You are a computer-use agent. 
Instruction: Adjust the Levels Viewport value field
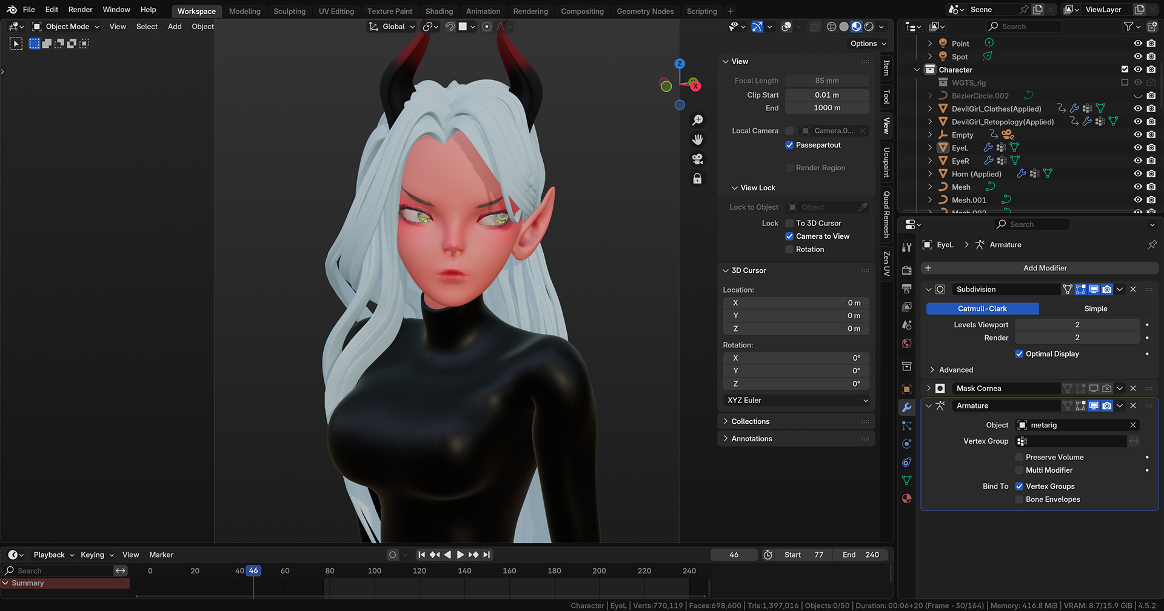(x=1077, y=326)
